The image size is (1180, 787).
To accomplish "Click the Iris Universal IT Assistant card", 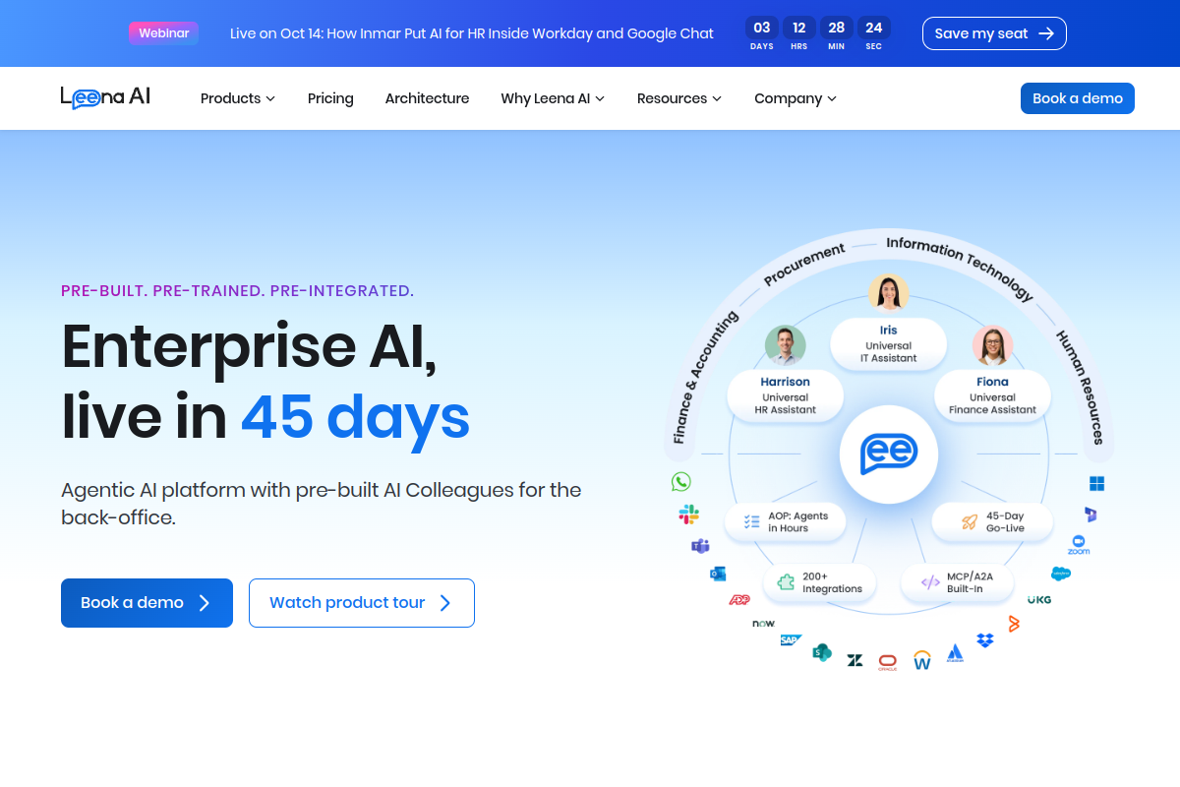I will tap(889, 344).
